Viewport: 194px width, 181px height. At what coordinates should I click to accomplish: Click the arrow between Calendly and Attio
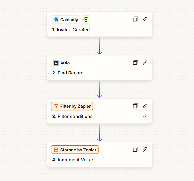point(100,46)
